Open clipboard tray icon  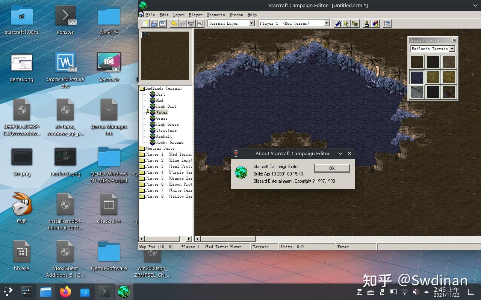tap(360, 292)
